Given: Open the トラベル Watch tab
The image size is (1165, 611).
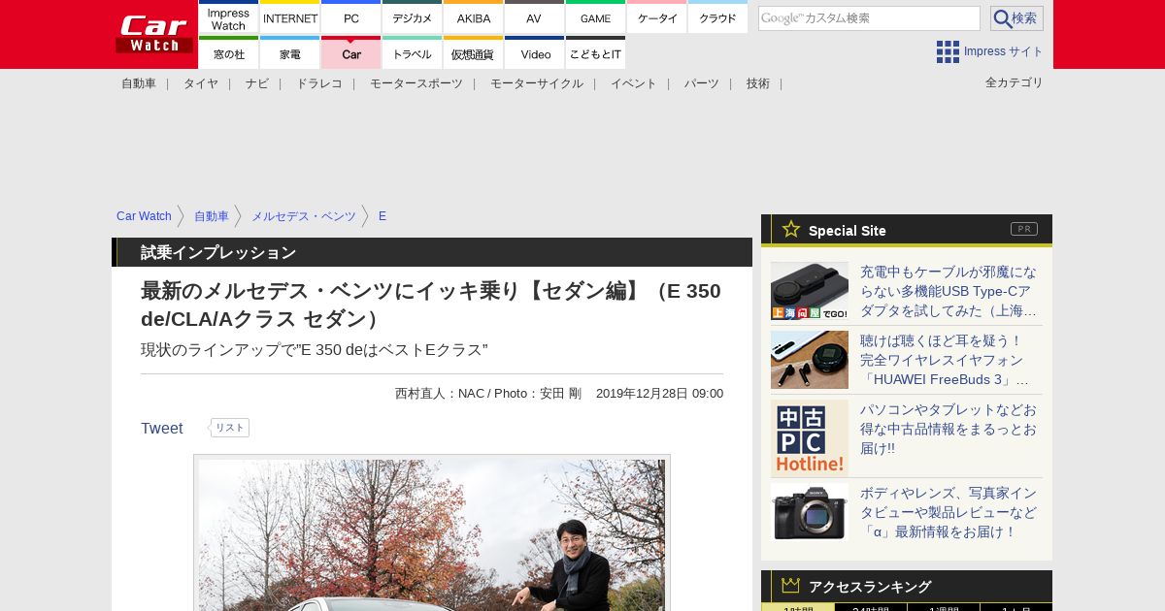Looking at the screenshot, I should [x=412, y=53].
